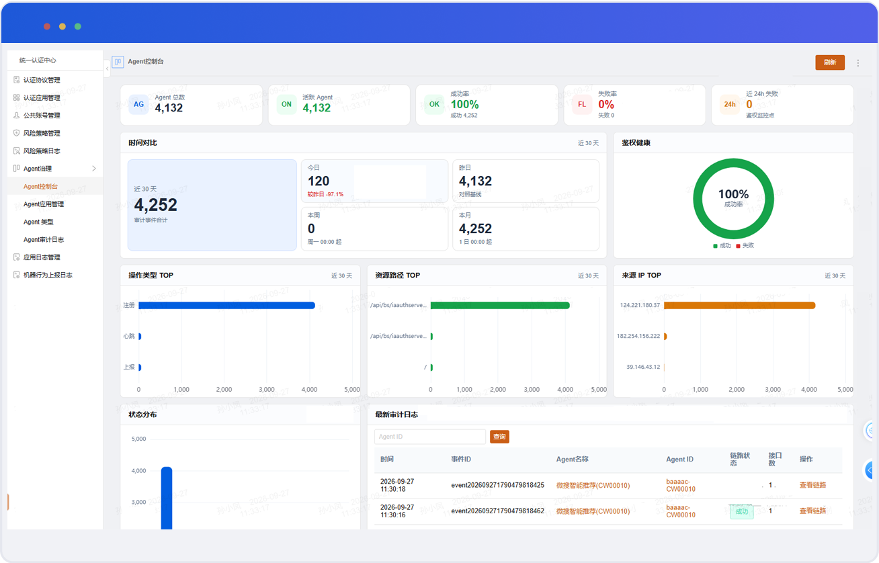This screenshot has width=879, height=563.
Task: Open the Agent 类型 menu item
Action: pos(55,222)
